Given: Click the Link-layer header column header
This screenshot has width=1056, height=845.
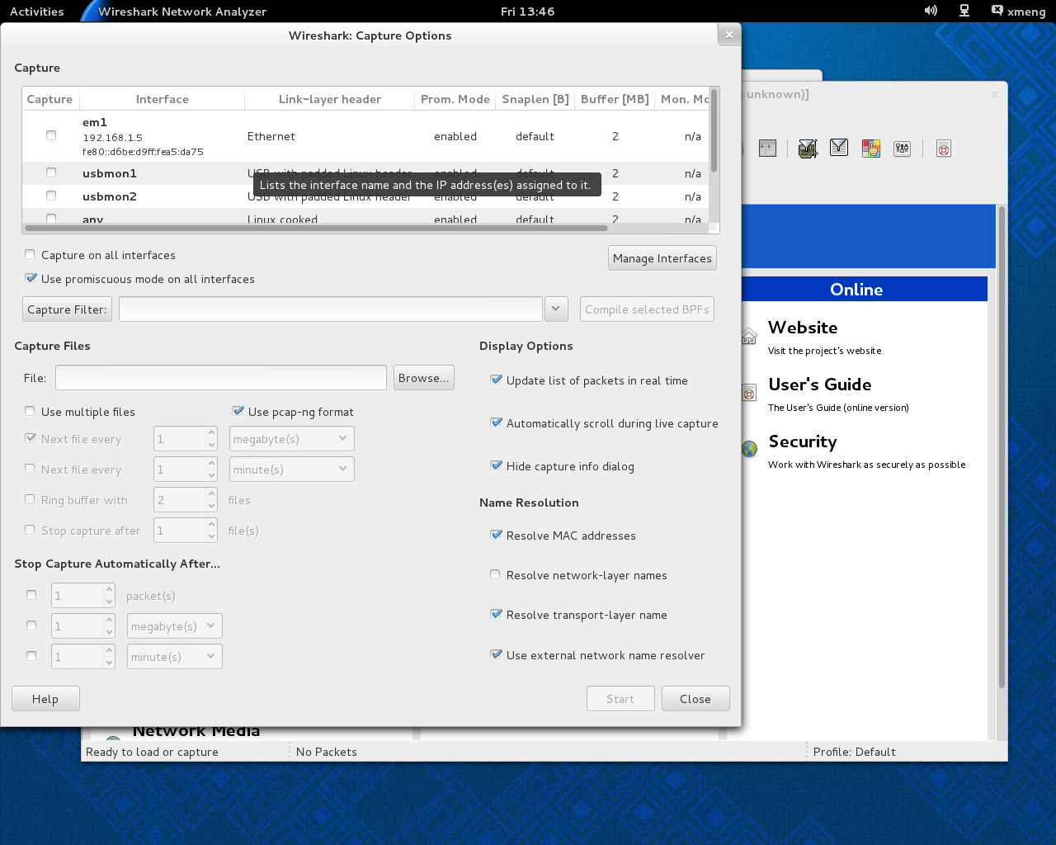Looking at the screenshot, I should 330,99.
